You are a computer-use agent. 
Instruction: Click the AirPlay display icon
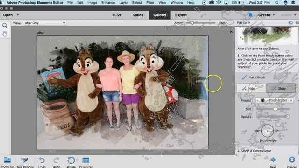(x=226, y=3)
